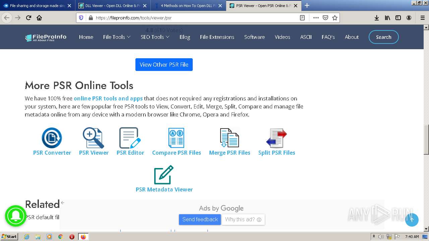This screenshot has width=429, height=241.
Task: Click the green notification bell icon
Action: tap(16, 216)
